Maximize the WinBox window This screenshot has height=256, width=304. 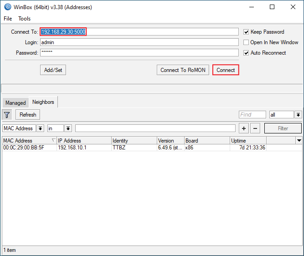[272, 7]
